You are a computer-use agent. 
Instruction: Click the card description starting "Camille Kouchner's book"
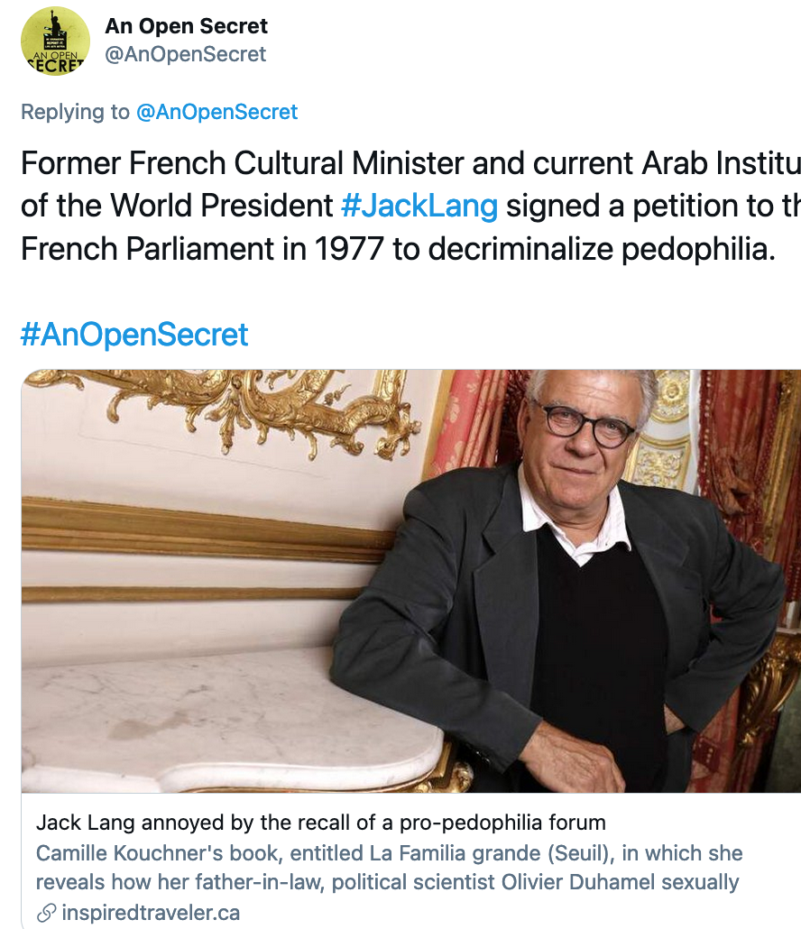[x=390, y=853]
